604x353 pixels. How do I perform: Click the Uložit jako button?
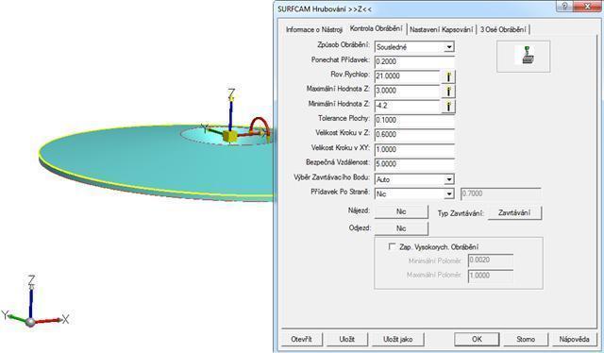(398, 339)
